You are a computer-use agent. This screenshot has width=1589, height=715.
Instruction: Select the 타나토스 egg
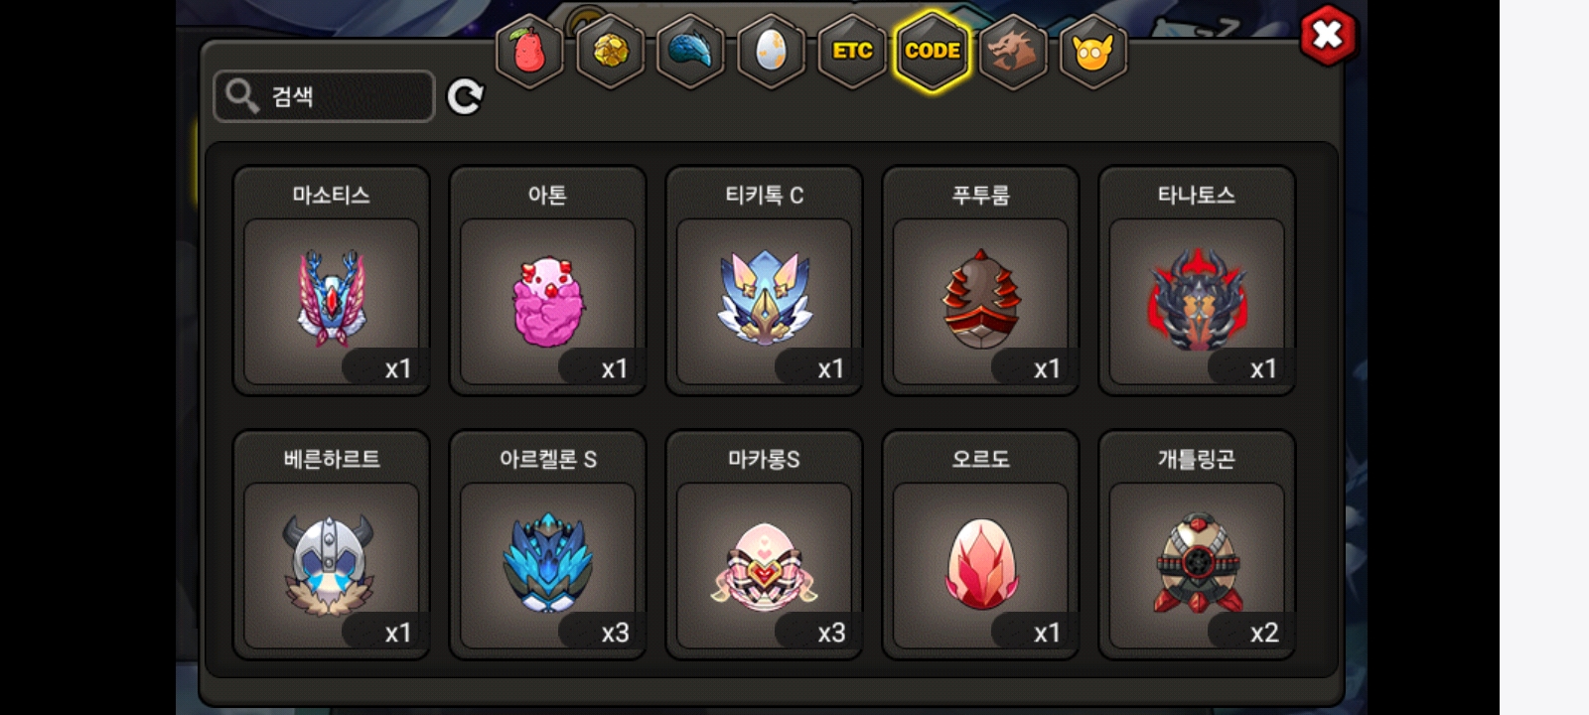click(x=1197, y=281)
